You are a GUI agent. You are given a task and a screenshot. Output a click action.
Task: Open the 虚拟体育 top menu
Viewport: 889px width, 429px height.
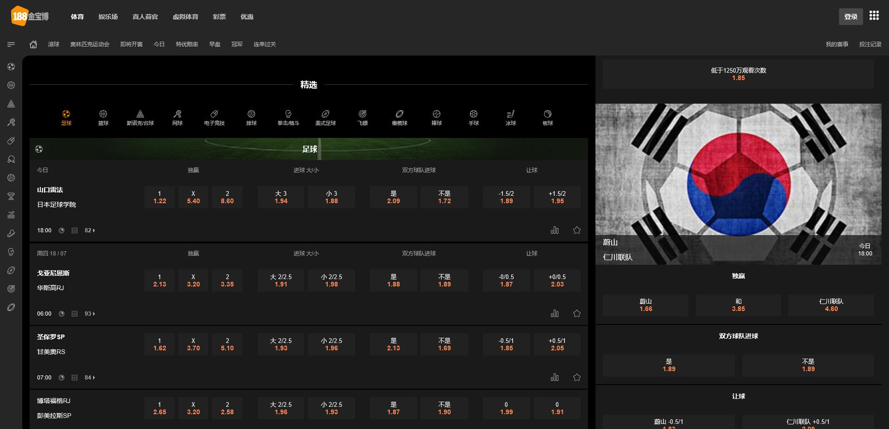tap(185, 17)
